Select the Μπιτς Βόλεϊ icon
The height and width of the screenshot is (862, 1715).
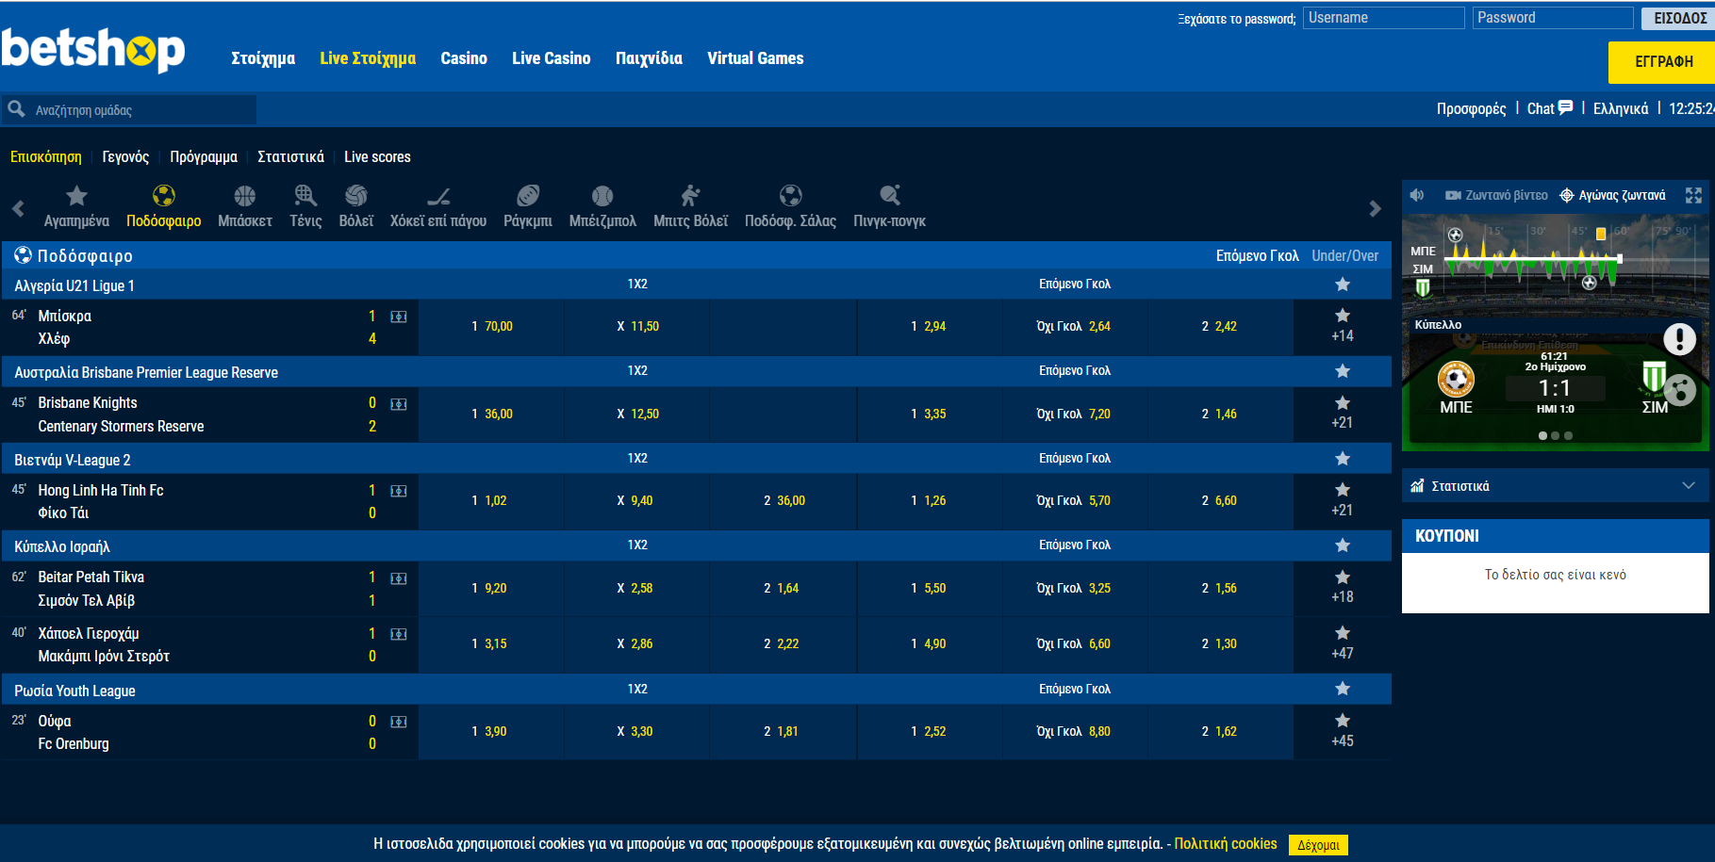(x=691, y=196)
